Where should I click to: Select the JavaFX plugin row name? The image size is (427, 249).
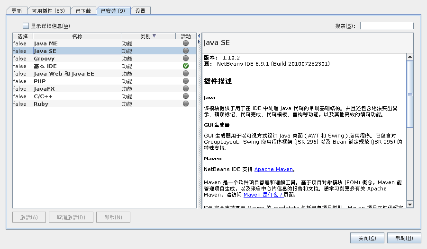(44, 89)
